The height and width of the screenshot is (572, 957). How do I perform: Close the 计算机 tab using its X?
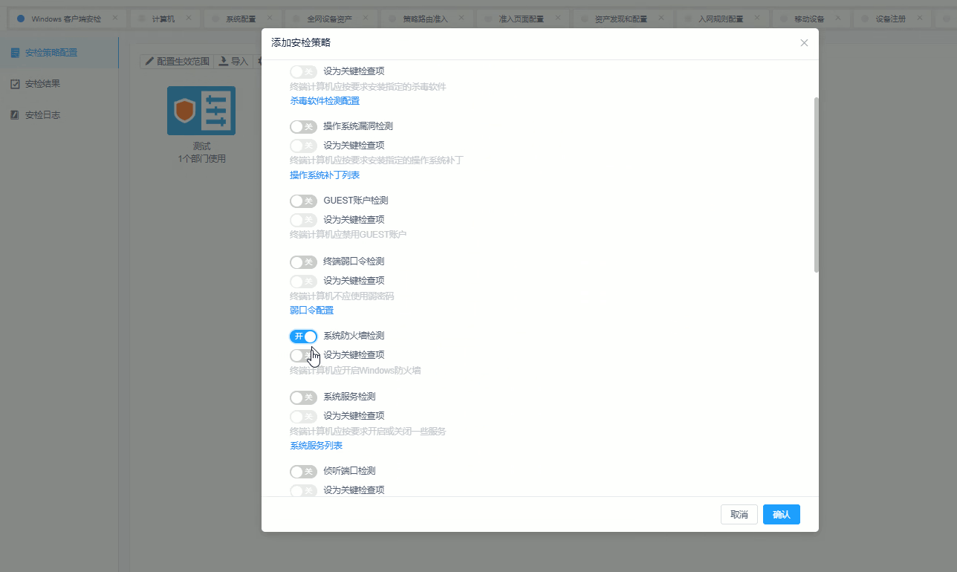(x=189, y=18)
